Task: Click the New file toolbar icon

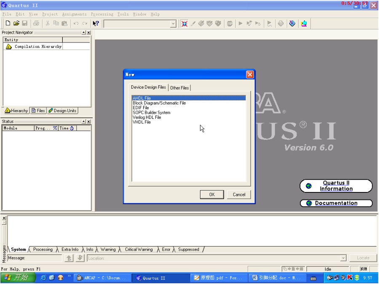Action: [8, 24]
